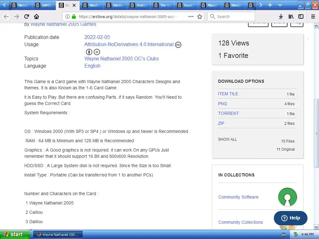
Task: Select Wayne Nathaniel taskbar window button
Action: click(x=58, y=235)
